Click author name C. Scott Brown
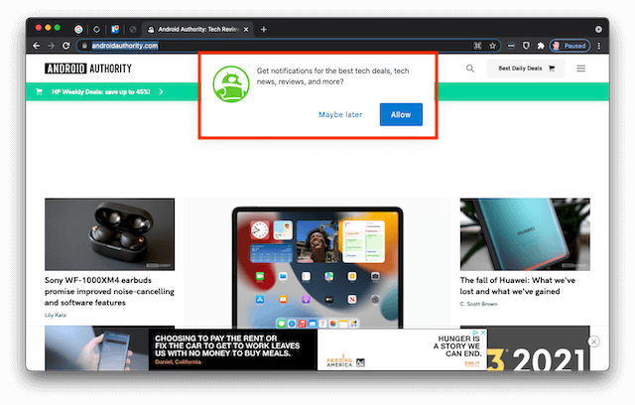 tap(478, 304)
